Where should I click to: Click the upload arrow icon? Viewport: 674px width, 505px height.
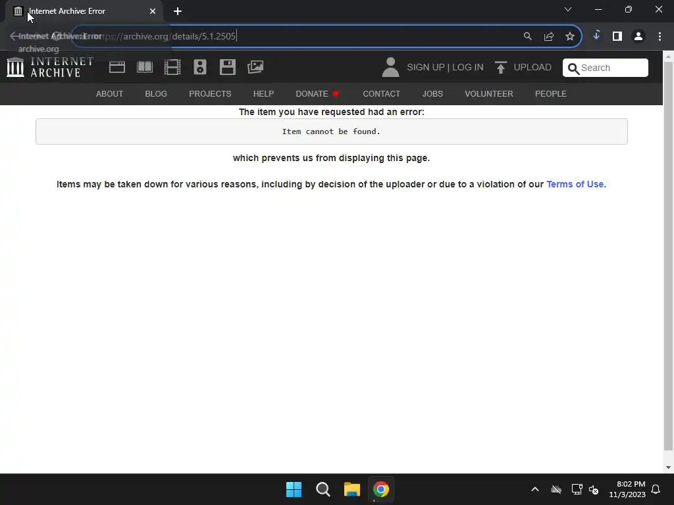[x=500, y=68]
